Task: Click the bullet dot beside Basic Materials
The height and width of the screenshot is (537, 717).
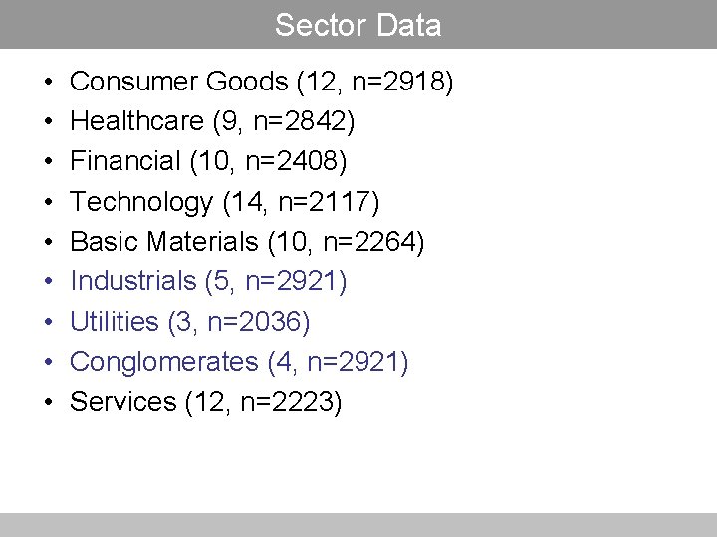Action: click(x=48, y=242)
